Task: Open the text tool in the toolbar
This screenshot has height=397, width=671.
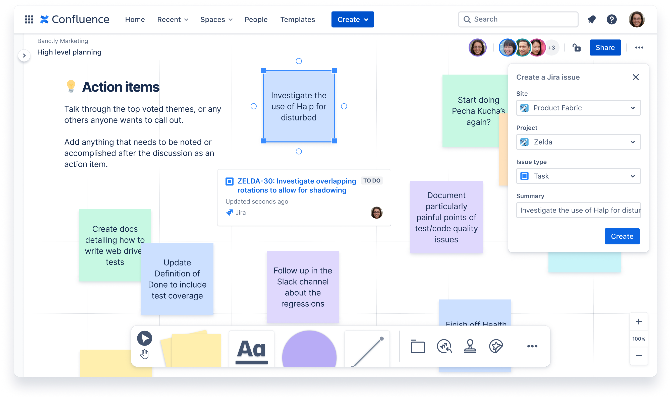Action: click(252, 348)
